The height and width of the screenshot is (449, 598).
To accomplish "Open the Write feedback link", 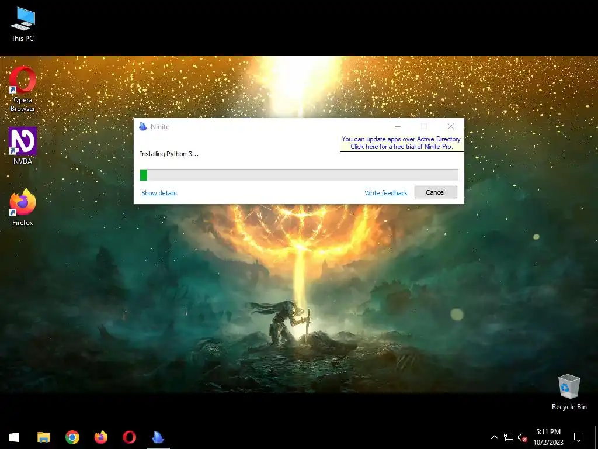I will (x=386, y=193).
